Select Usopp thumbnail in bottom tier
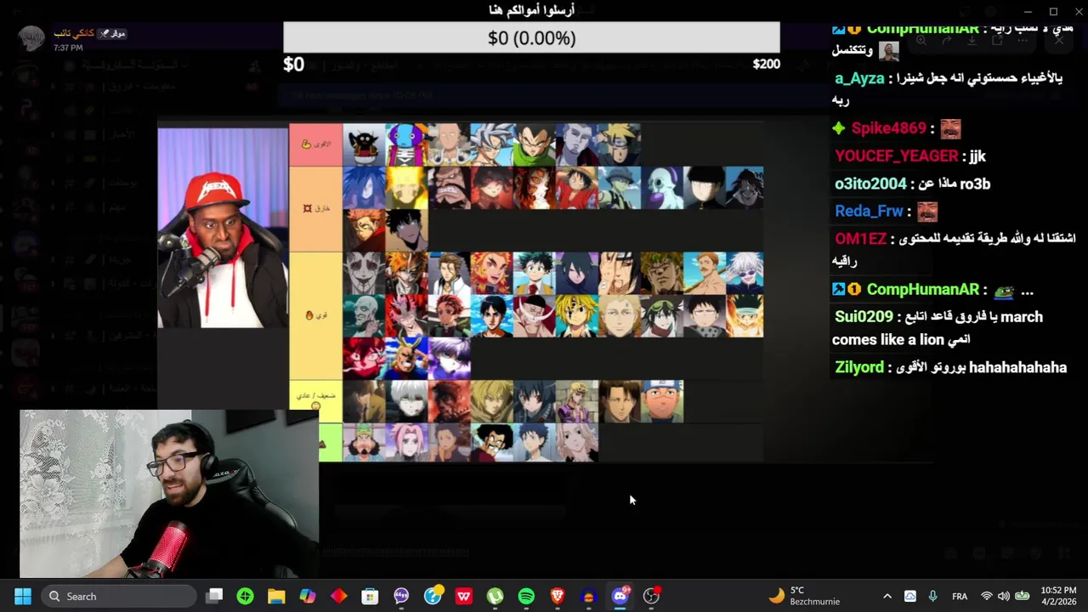Viewport: 1088px width, 612px height. tap(364, 443)
